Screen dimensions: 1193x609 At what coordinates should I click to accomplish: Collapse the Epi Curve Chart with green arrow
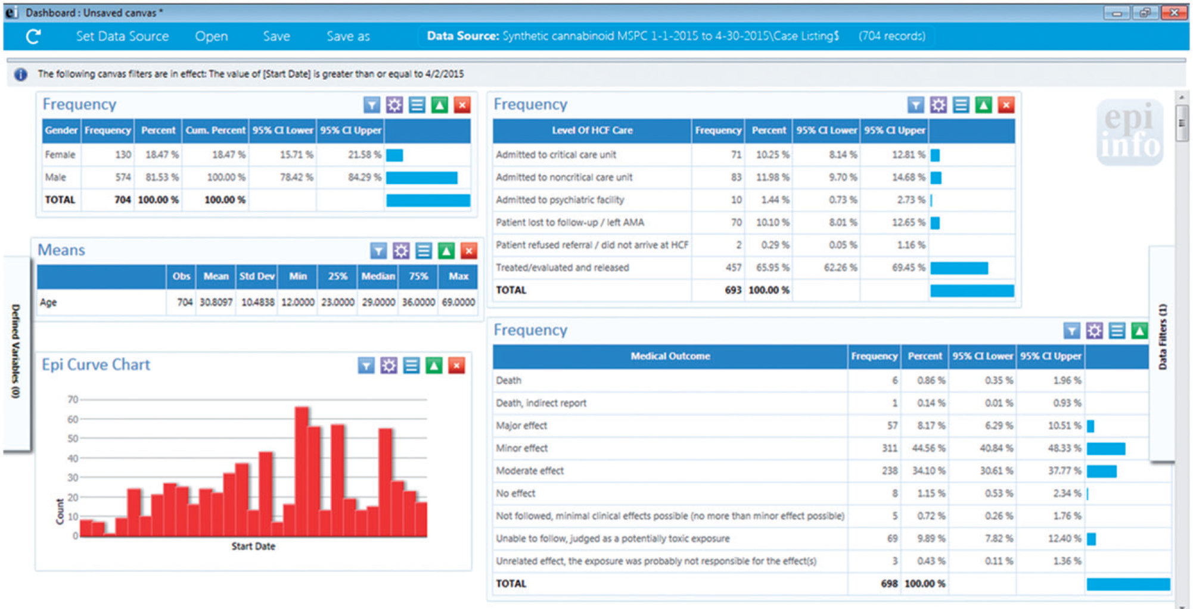tap(434, 366)
